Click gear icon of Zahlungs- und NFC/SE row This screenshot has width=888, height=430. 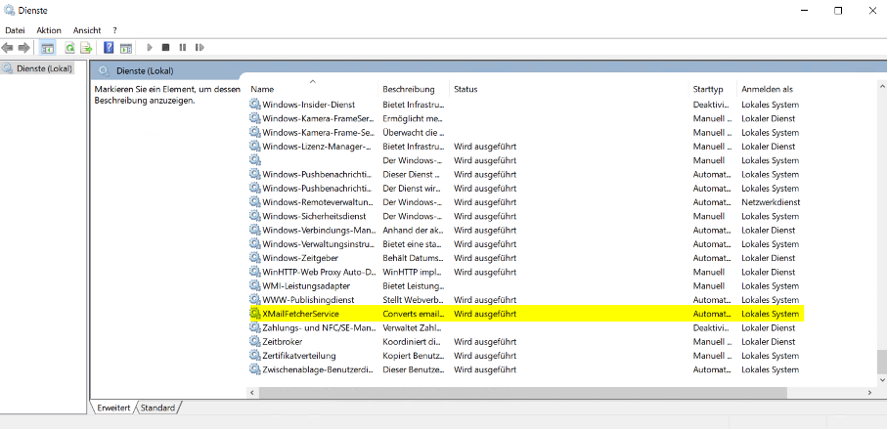click(x=255, y=327)
